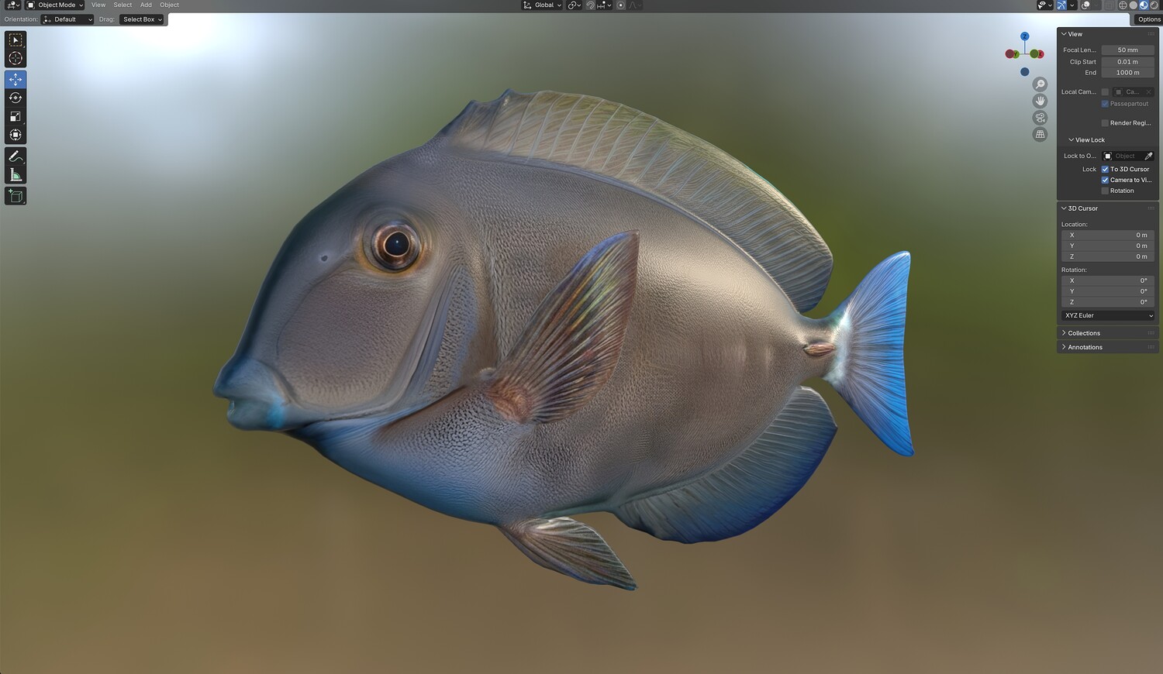The height and width of the screenshot is (674, 1163).
Task: Select solid viewport shading
Action: pyautogui.click(x=1133, y=5)
